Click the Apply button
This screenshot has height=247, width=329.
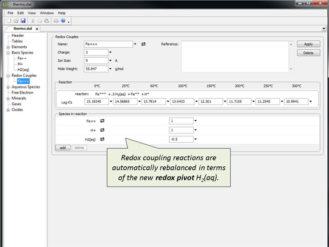[x=309, y=44]
